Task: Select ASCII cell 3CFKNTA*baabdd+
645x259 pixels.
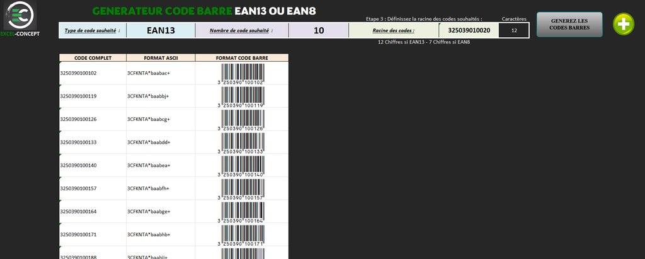Action: click(161, 142)
